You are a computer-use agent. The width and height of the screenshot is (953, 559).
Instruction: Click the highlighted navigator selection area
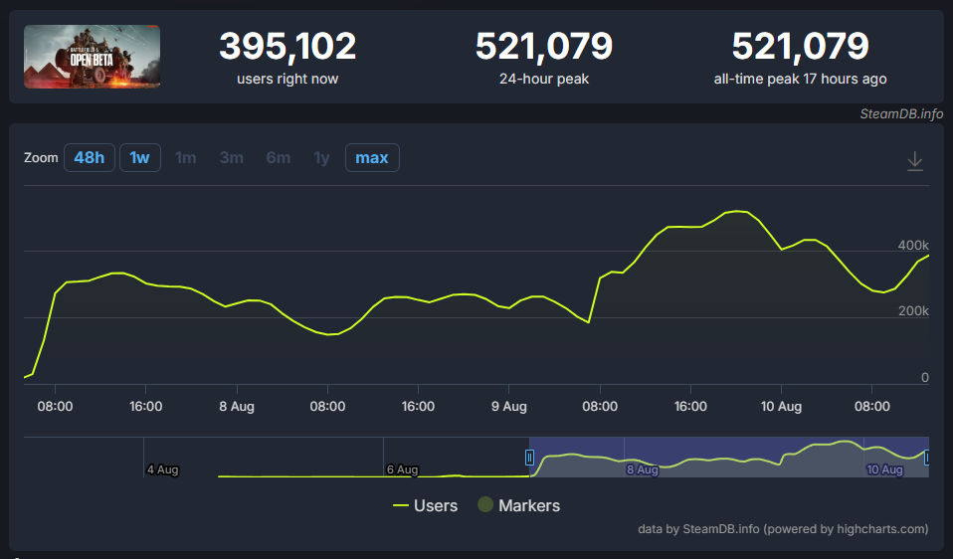pyautogui.click(x=729, y=457)
